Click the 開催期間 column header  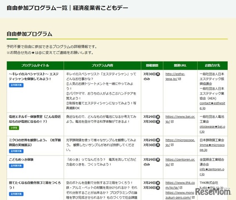tap(152, 65)
